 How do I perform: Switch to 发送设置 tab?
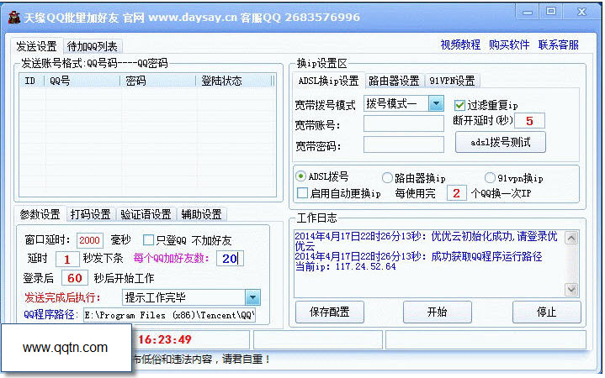pyautogui.click(x=36, y=46)
